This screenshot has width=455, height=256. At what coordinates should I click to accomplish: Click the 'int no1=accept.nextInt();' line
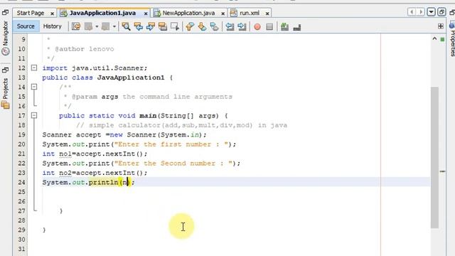(95, 154)
